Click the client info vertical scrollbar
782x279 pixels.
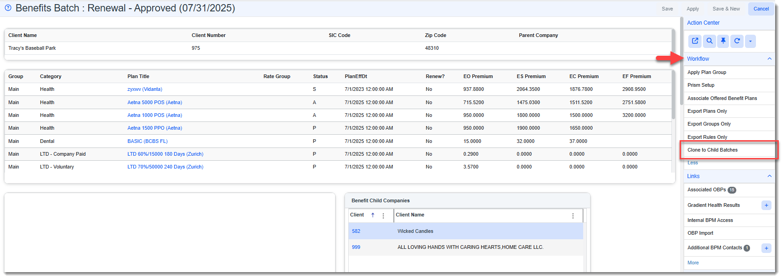673,42
